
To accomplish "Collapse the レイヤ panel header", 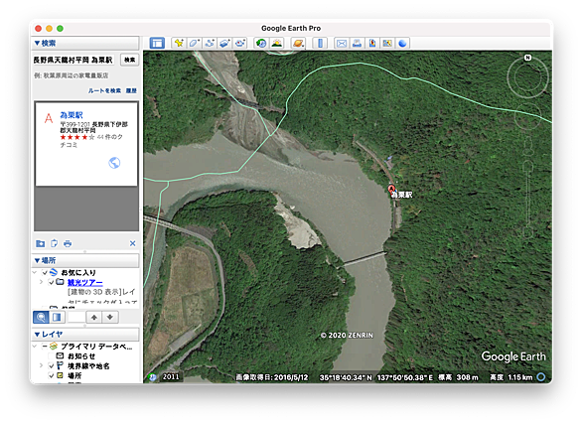I will coord(85,335).
